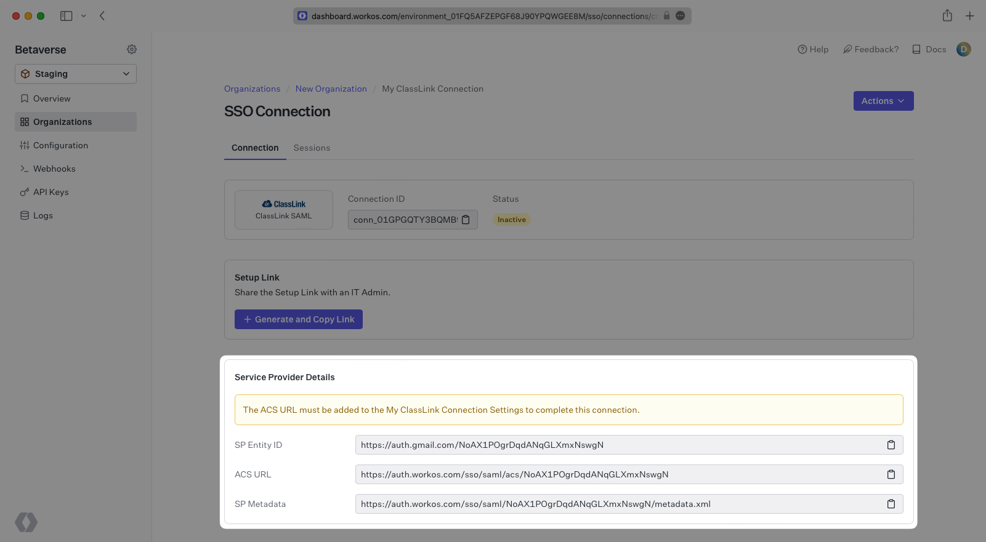Copy the SP Metadata URL
This screenshot has height=542, width=986.
(891, 504)
